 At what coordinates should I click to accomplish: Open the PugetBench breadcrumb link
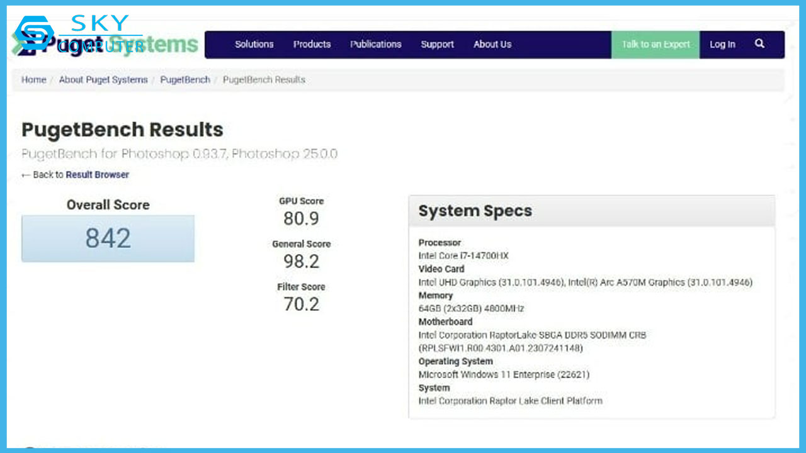click(185, 80)
